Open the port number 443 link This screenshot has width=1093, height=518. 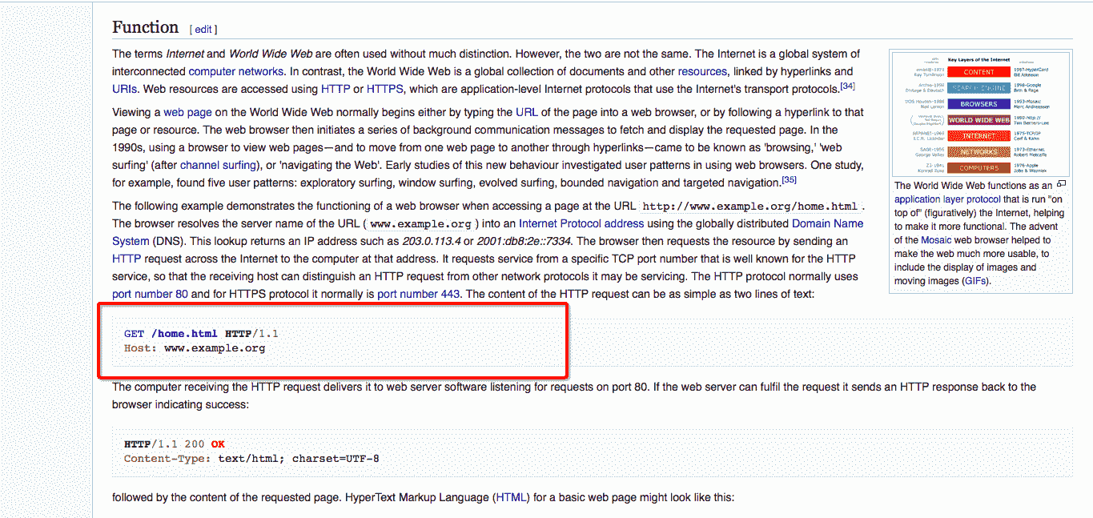point(418,294)
